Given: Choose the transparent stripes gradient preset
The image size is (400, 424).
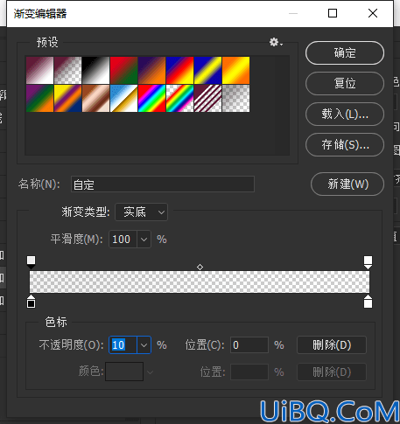Looking at the screenshot, I should [x=207, y=98].
